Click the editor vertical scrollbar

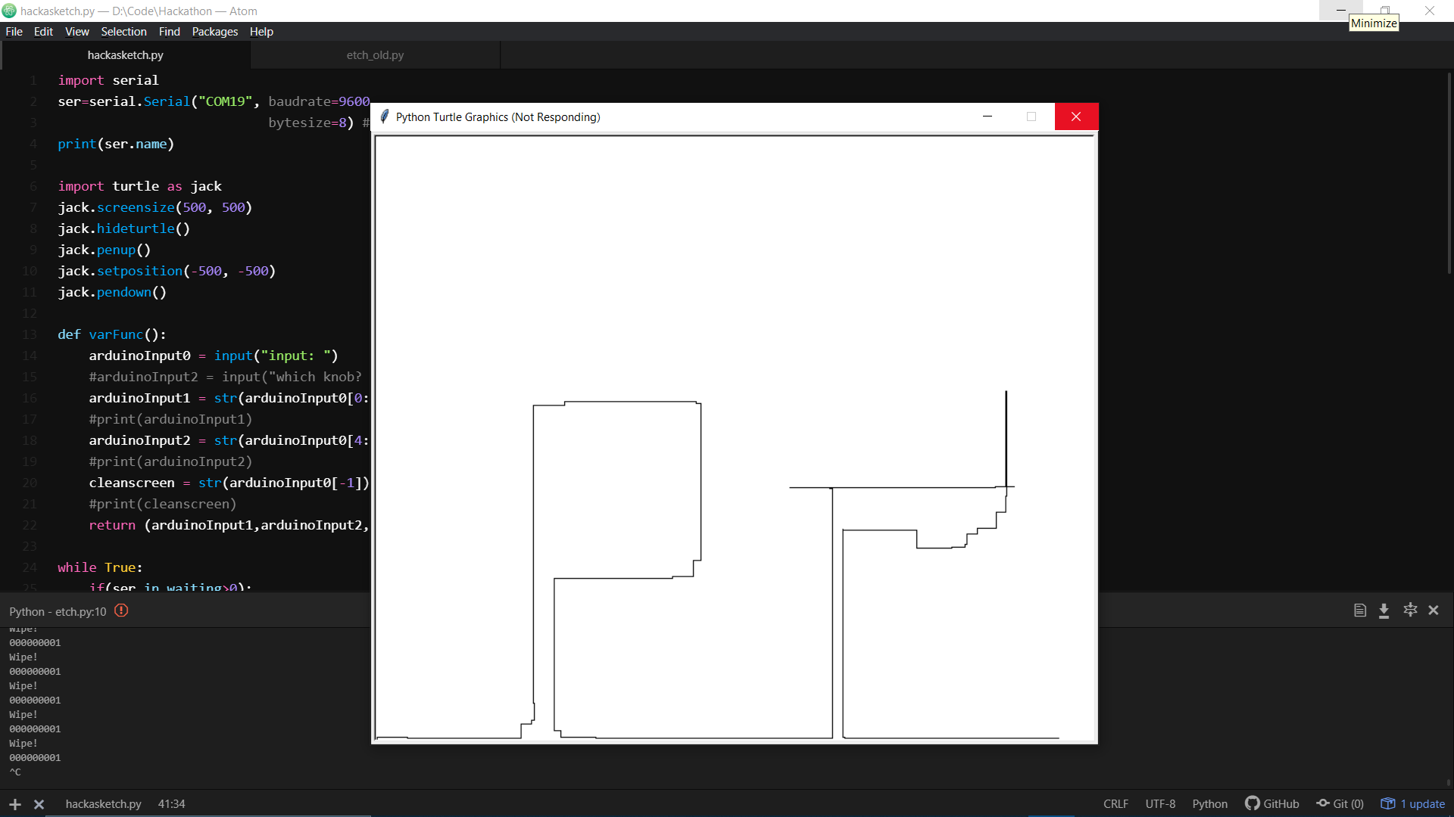click(x=1449, y=174)
